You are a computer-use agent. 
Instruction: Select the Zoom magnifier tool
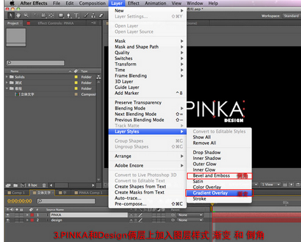pos(26,15)
